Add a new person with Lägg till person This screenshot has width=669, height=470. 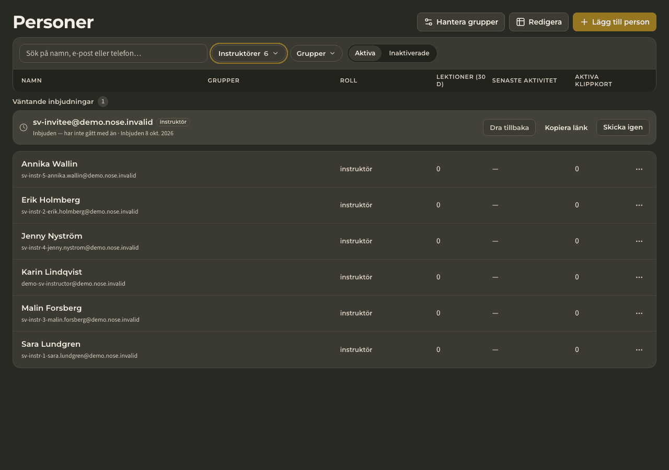click(x=615, y=22)
